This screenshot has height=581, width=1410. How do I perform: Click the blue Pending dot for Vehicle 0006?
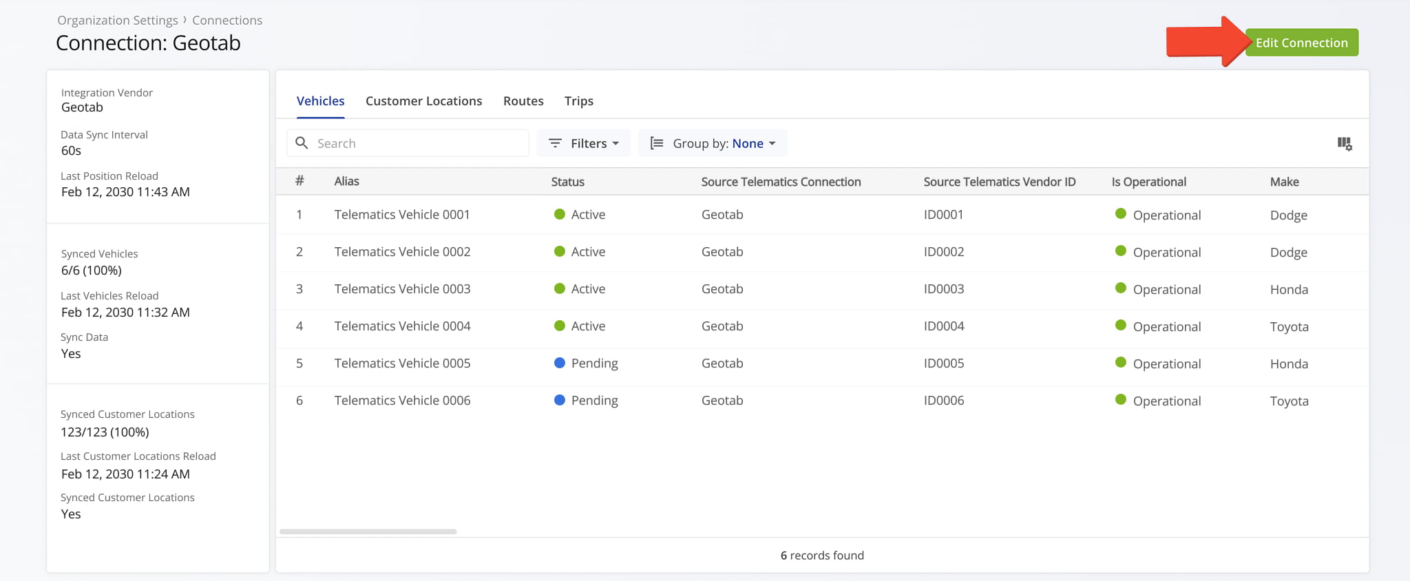[x=560, y=400]
